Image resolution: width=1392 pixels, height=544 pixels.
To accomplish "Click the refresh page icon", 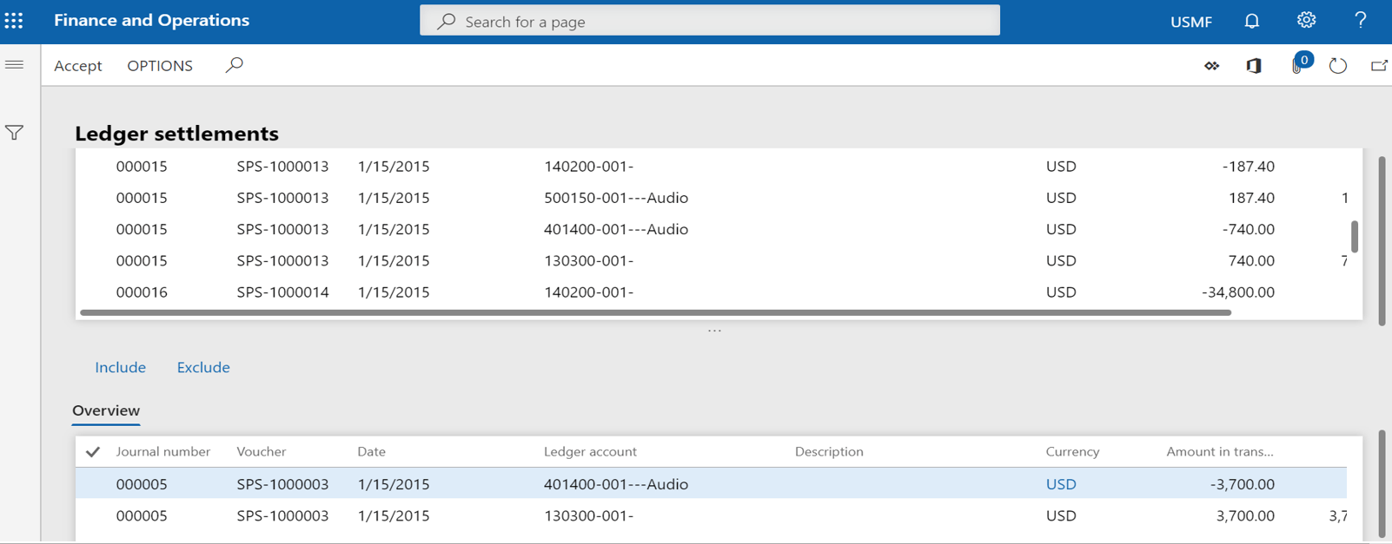I will pos(1337,66).
